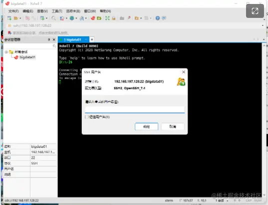
Task: Click the font 'A' icon in toolbar
Action: (82, 18)
